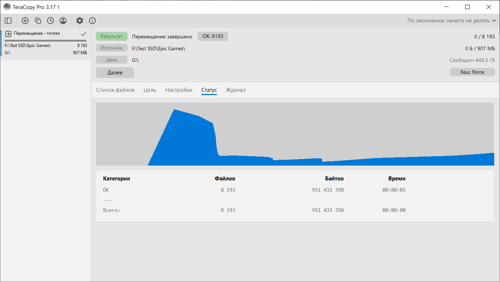
Task: Click the Источник button
Action: point(112,48)
